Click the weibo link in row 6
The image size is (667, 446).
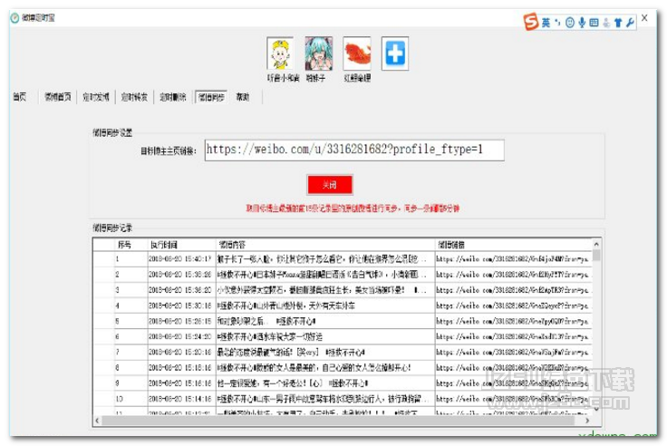coord(512,336)
